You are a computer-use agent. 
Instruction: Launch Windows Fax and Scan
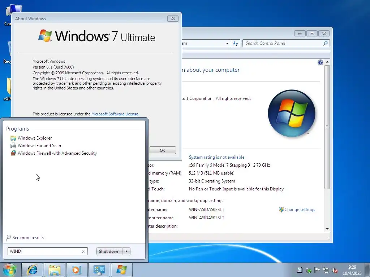(x=36, y=146)
